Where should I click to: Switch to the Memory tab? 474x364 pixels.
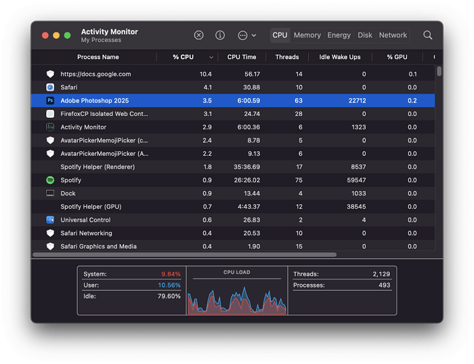pyautogui.click(x=307, y=35)
